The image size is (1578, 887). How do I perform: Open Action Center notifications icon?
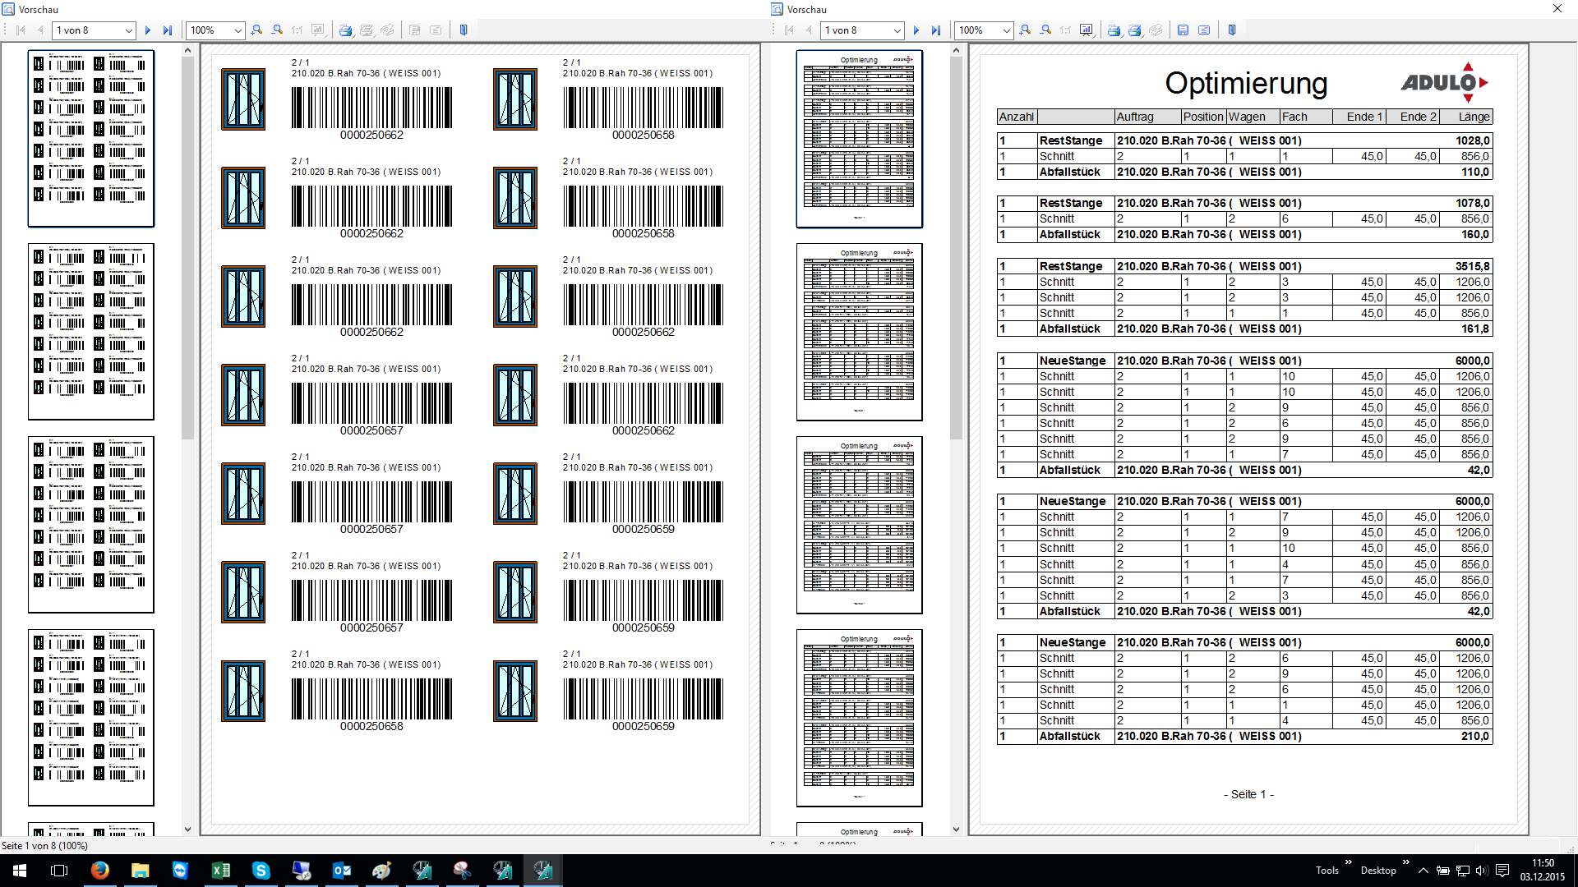click(x=1502, y=871)
